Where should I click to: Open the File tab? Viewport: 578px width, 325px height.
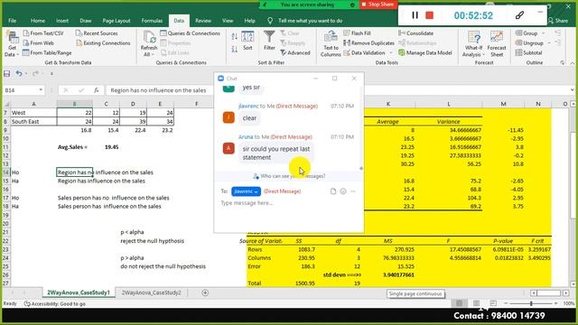pyautogui.click(x=12, y=21)
